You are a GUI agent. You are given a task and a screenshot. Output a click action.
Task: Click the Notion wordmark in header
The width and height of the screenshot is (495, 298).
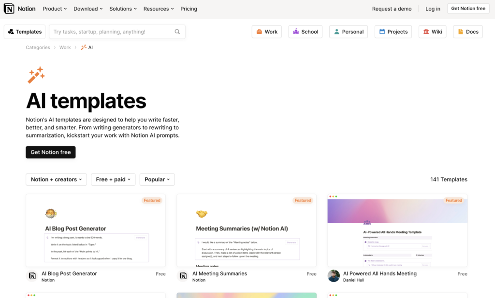pyautogui.click(x=27, y=9)
